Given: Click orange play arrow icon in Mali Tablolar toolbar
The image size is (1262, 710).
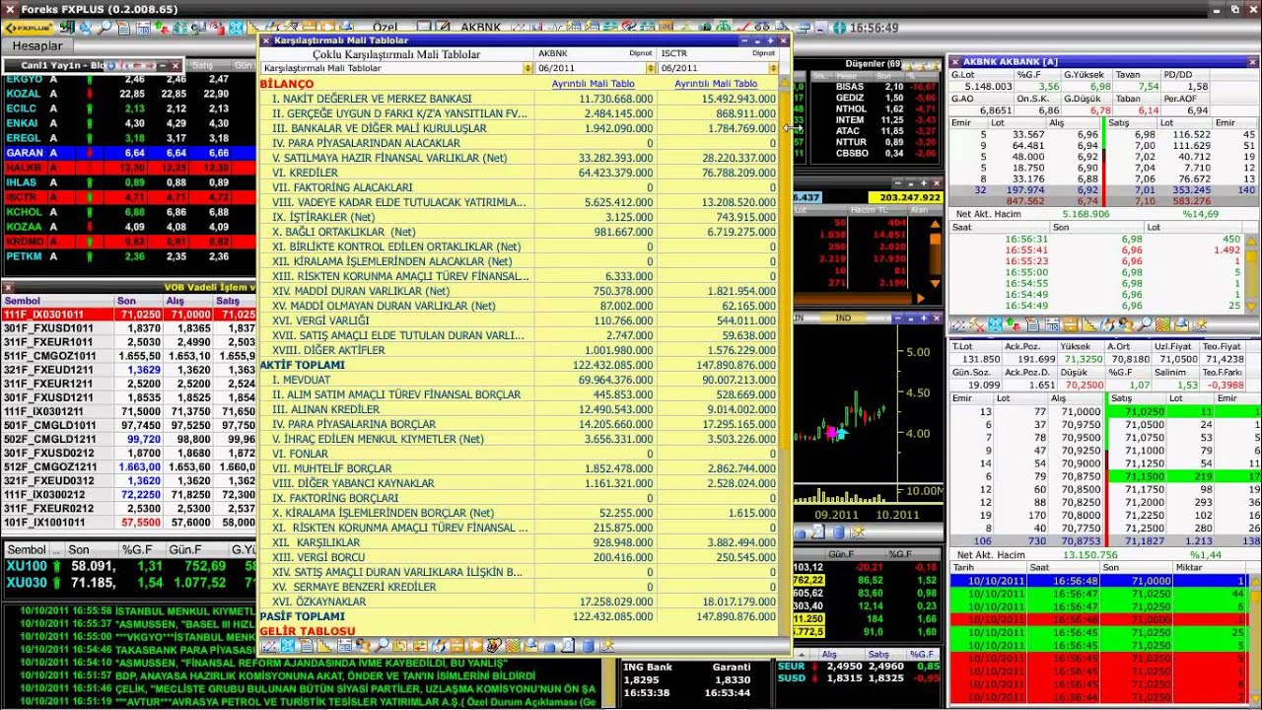Looking at the screenshot, I should tap(475, 646).
